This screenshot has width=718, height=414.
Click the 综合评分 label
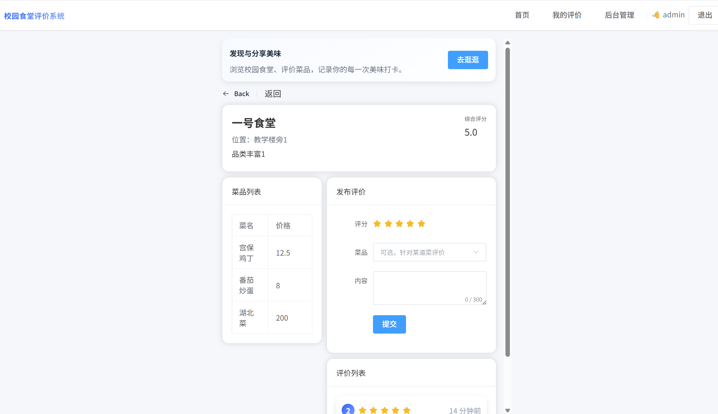[475, 119]
